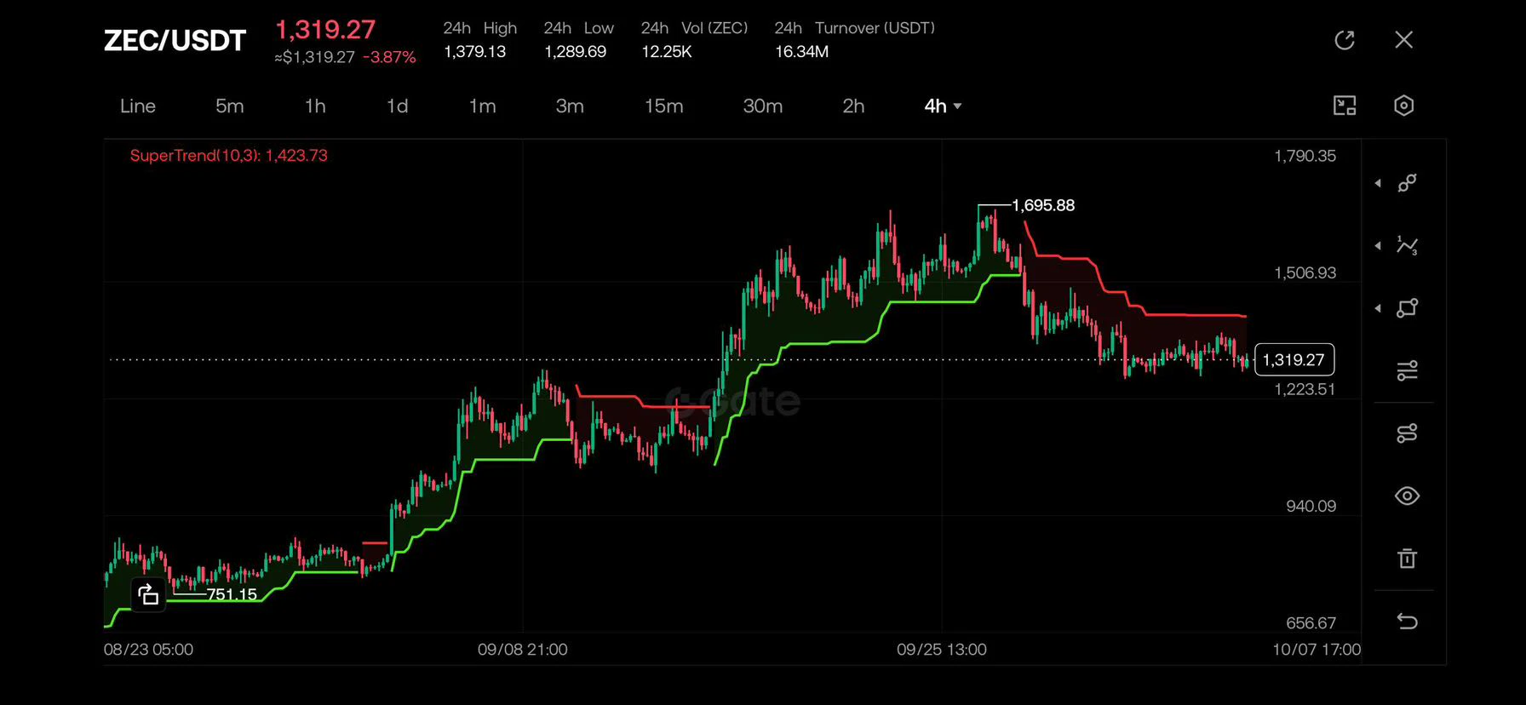This screenshot has height=705, width=1526.
Task: Switch to Line chart view
Action: pos(138,106)
